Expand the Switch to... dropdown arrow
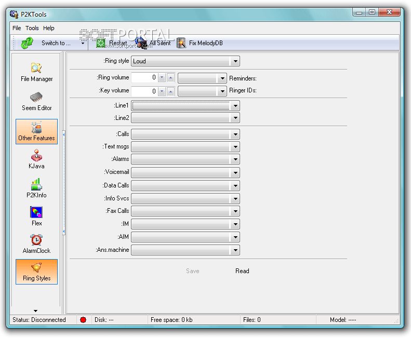The image size is (411, 338). [x=83, y=43]
